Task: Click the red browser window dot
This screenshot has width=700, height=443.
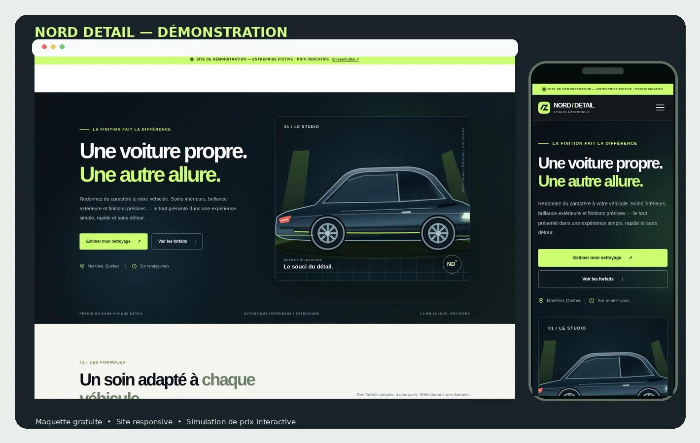Action: coord(44,47)
